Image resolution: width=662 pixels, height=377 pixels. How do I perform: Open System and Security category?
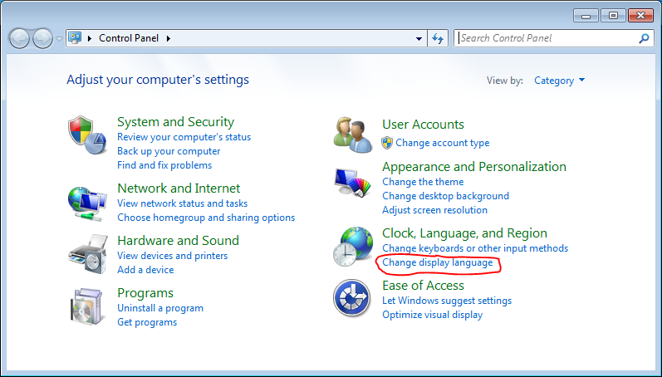pos(175,121)
